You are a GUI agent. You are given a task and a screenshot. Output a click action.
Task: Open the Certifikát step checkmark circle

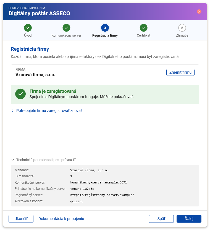coord(143,28)
